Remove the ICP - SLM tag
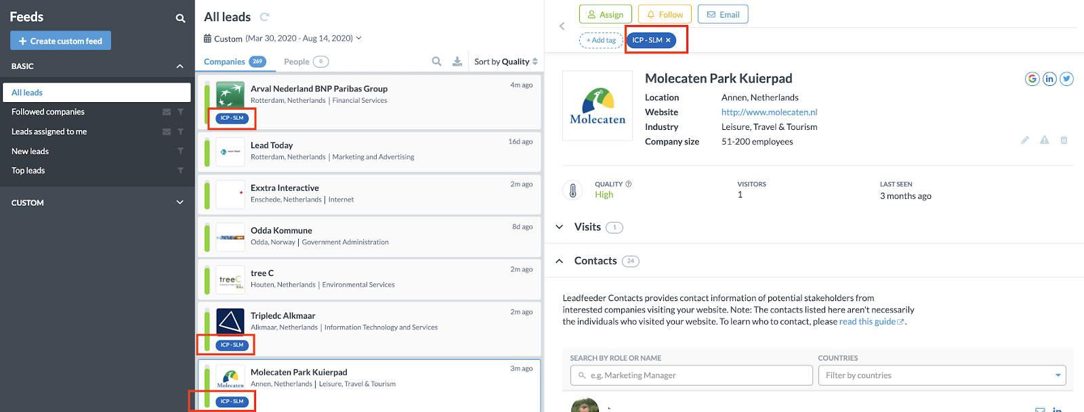 tap(668, 41)
